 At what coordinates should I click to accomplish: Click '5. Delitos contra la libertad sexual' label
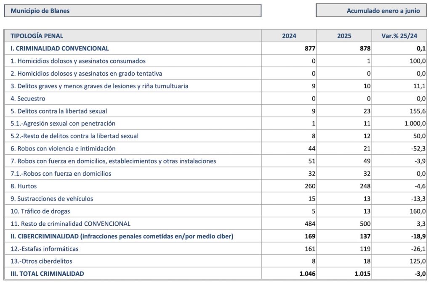[59, 111]
